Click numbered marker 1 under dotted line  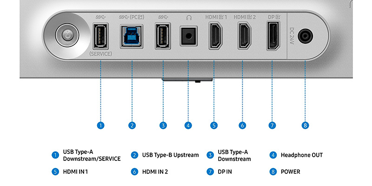[x=100, y=125]
